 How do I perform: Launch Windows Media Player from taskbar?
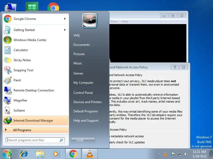point(56,154)
